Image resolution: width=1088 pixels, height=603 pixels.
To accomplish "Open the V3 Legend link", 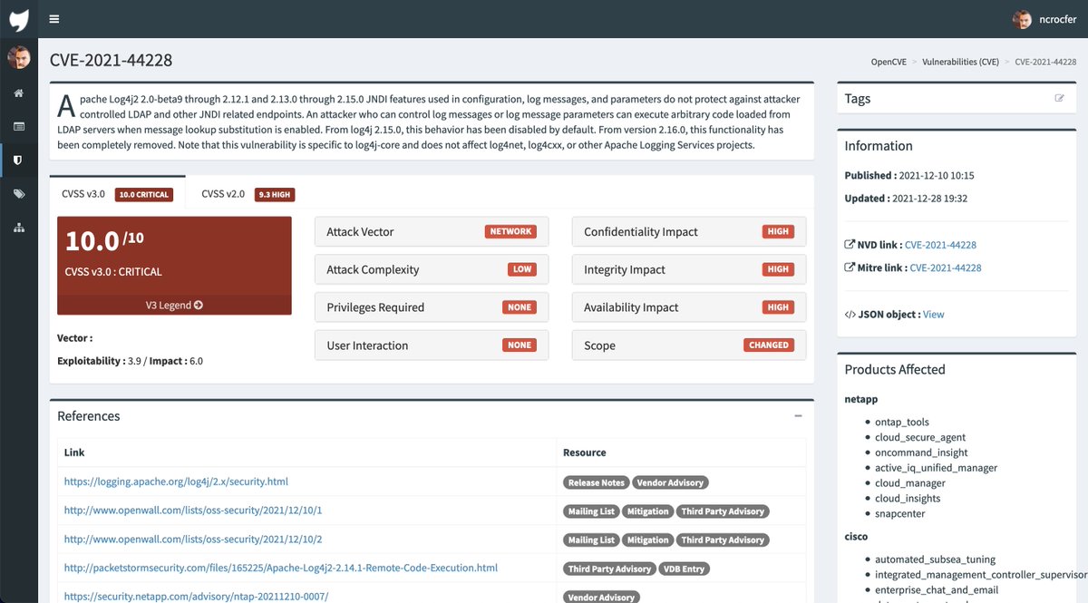I will point(174,306).
